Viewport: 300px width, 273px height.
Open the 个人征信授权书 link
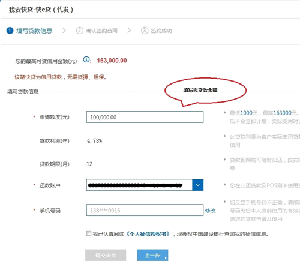[148, 234]
